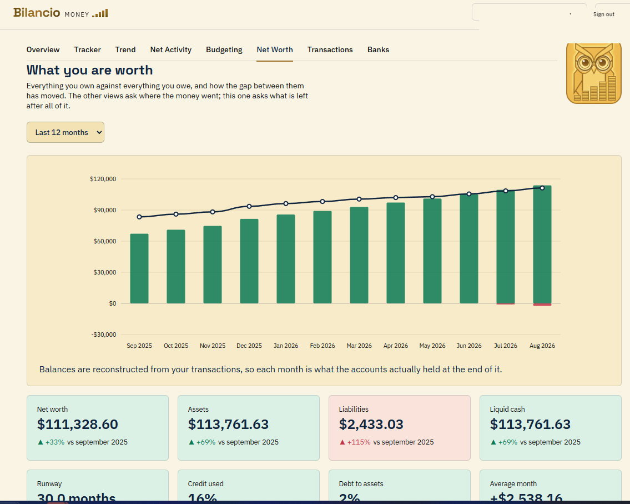Click the Dec 2025 net worth line point
630x504 pixels.
pyautogui.click(x=249, y=206)
